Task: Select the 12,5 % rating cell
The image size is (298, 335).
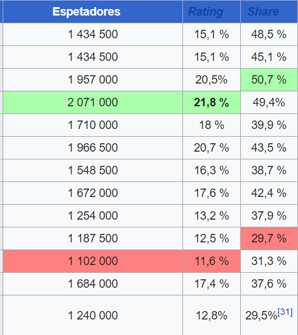Action: point(212,238)
